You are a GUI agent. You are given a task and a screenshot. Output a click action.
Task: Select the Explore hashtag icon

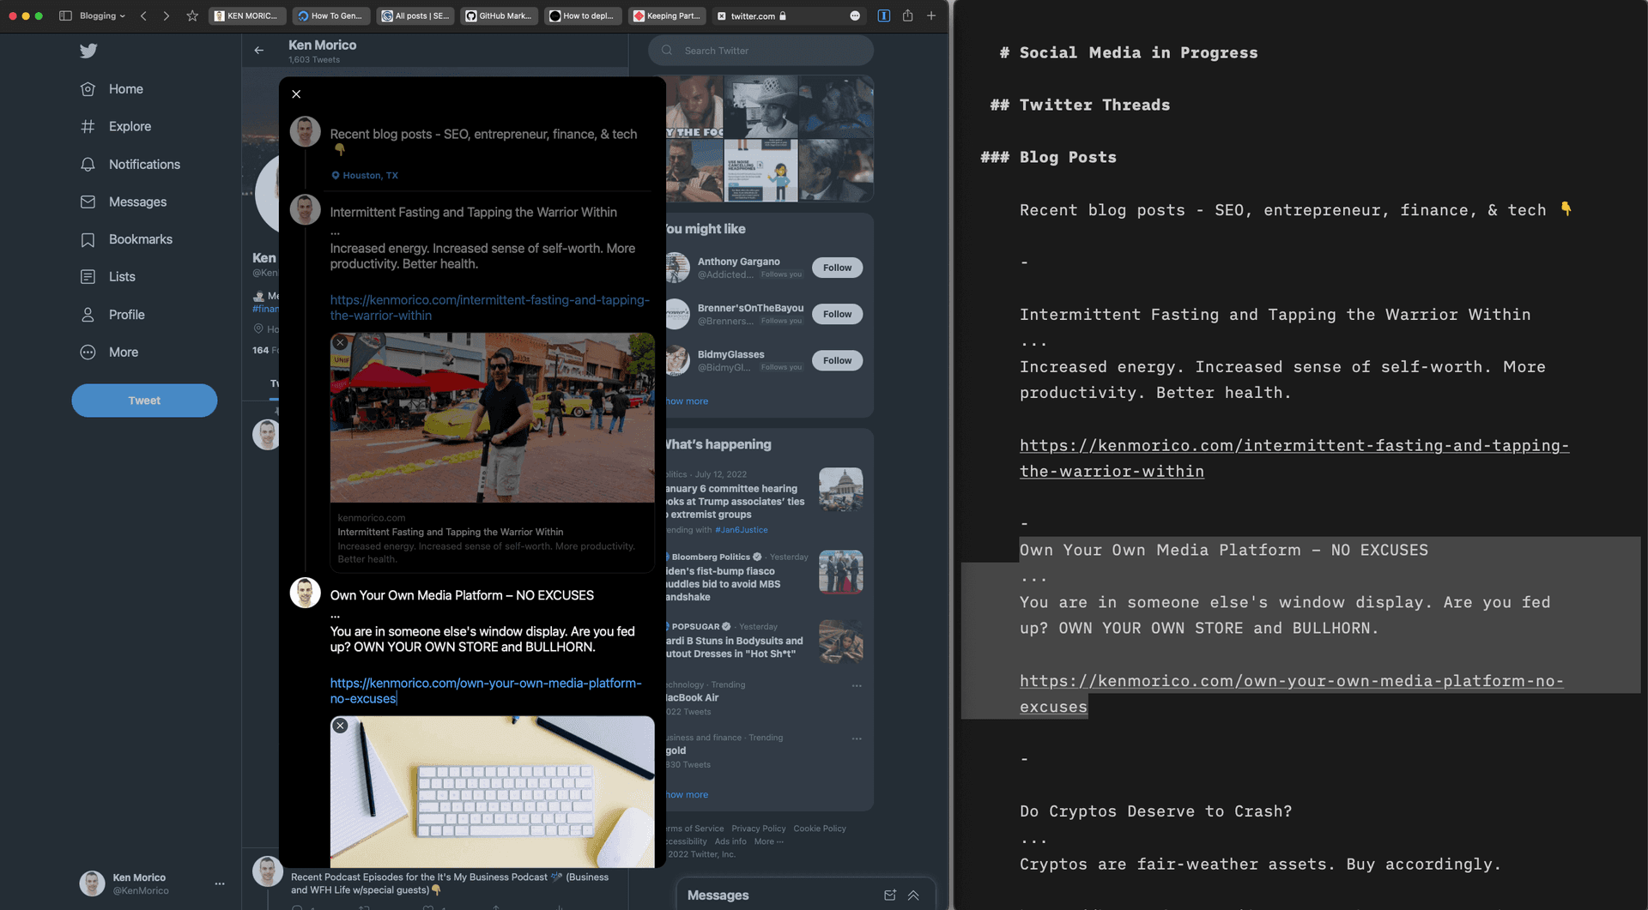pyautogui.click(x=88, y=126)
